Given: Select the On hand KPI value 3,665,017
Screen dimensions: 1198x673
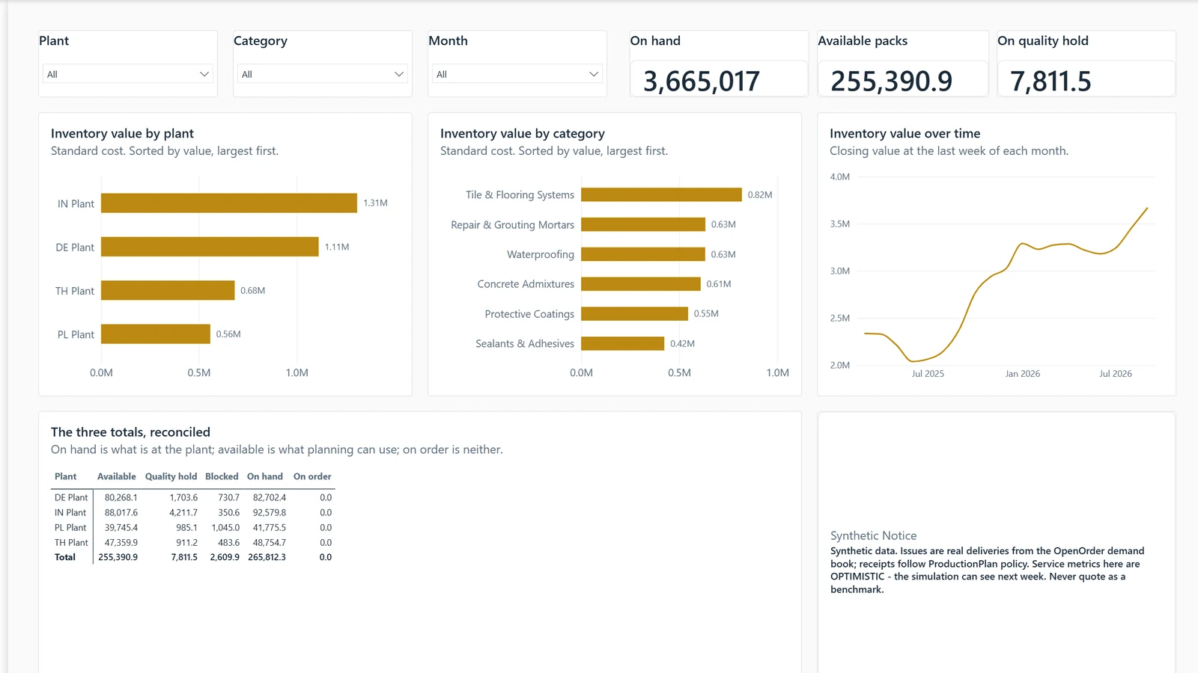Looking at the screenshot, I should pyautogui.click(x=702, y=81).
